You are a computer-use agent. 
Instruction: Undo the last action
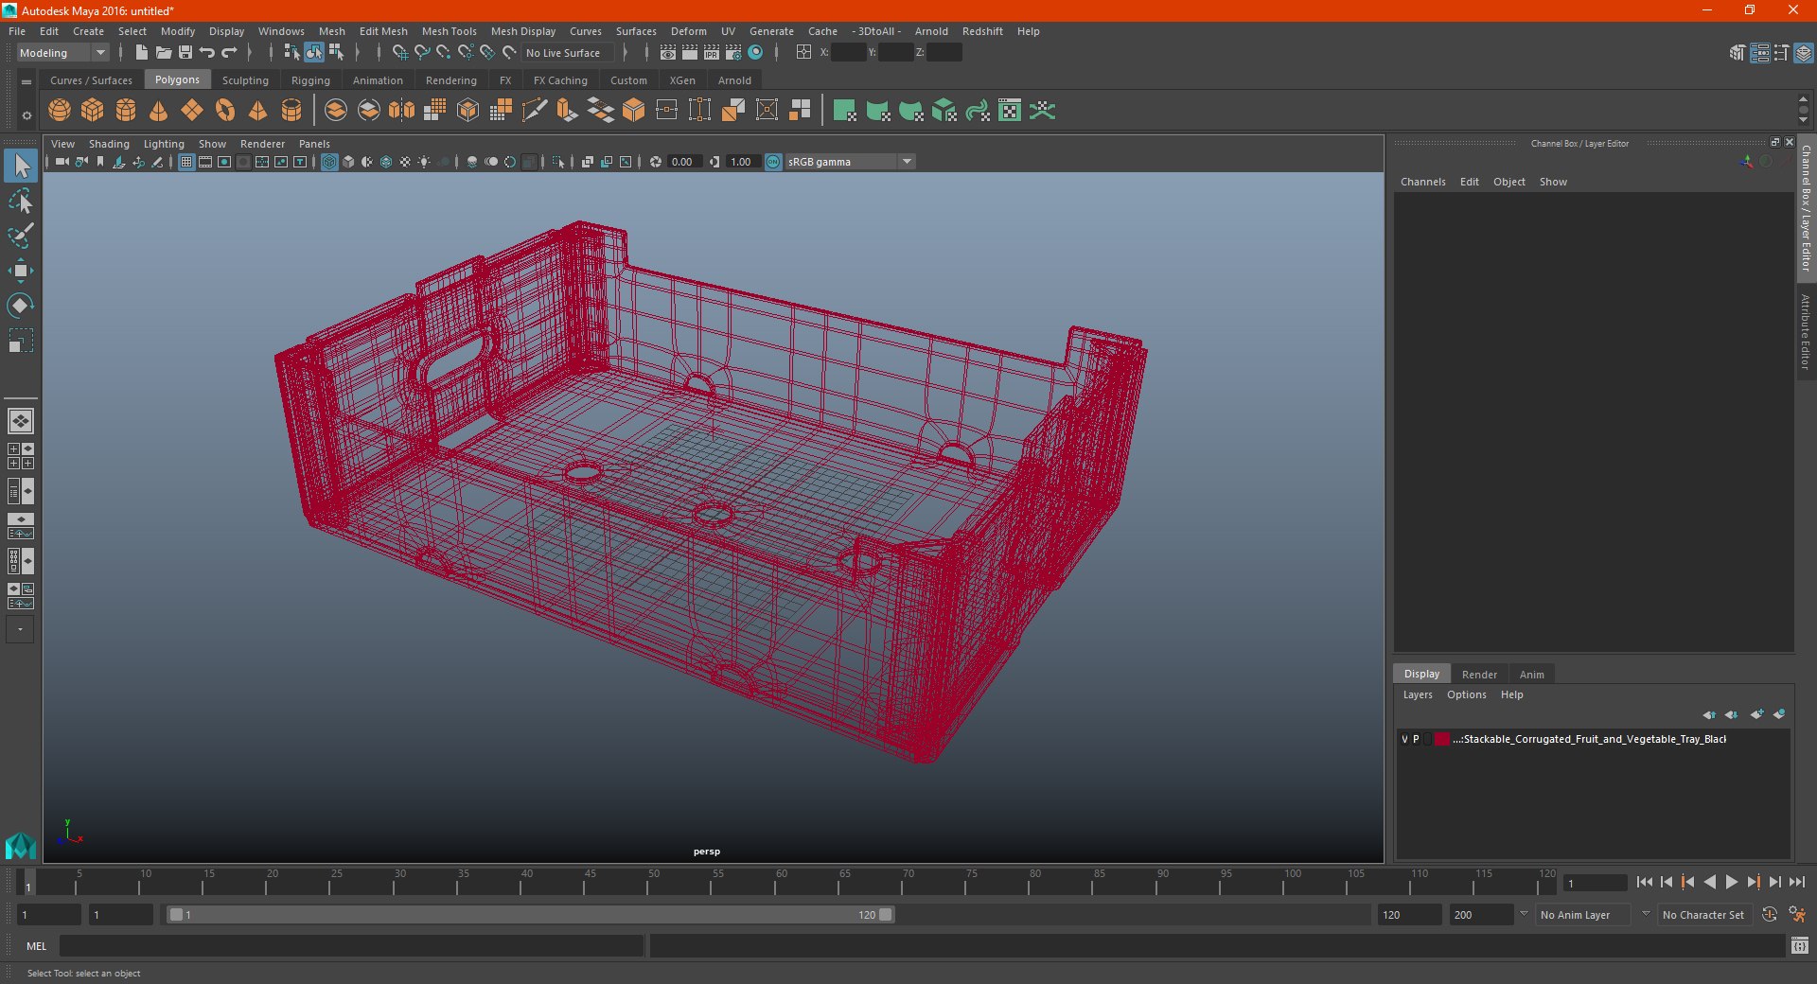[207, 53]
